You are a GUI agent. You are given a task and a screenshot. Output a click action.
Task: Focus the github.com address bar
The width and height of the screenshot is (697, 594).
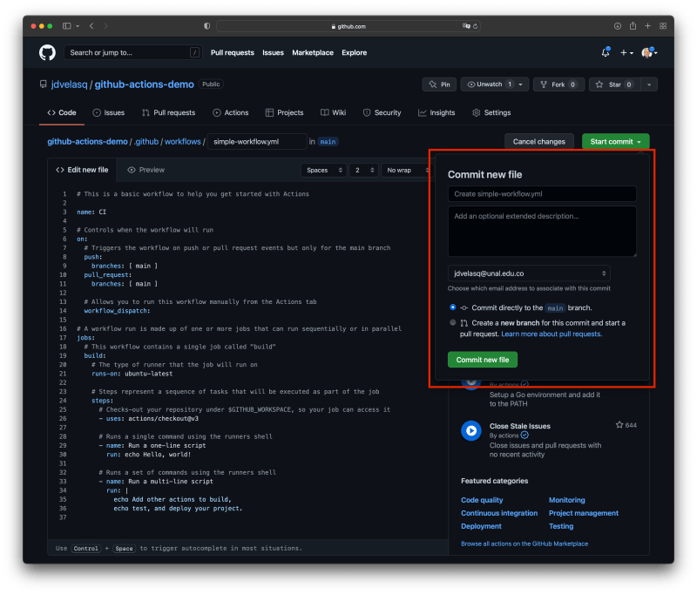coord(348,26)
